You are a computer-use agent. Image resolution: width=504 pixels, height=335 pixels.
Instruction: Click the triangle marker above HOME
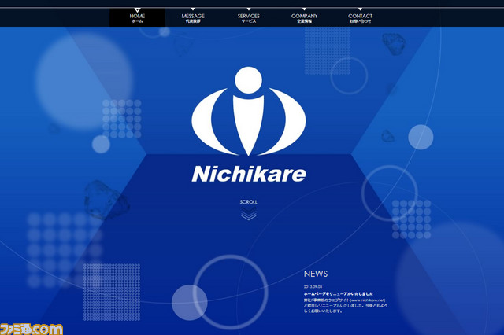coord(138,9)
